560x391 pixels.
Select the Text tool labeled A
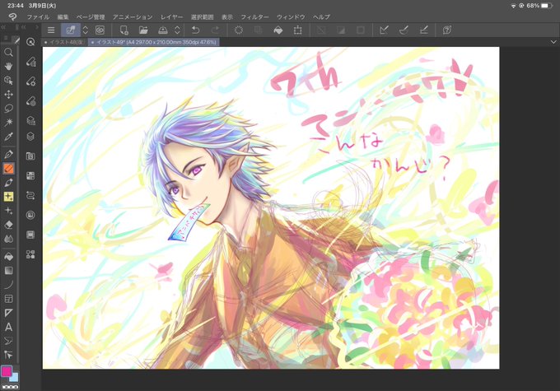(8, 327)
